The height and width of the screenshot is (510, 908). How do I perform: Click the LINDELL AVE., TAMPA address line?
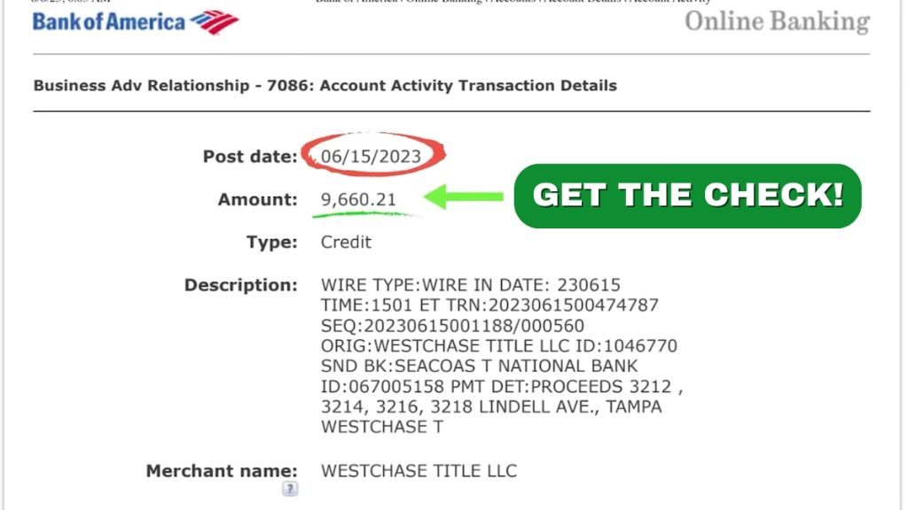pos(491,406)
